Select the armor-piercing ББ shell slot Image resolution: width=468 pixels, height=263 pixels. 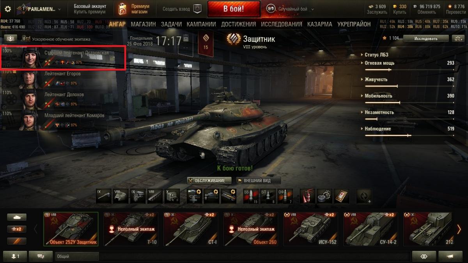251,196
